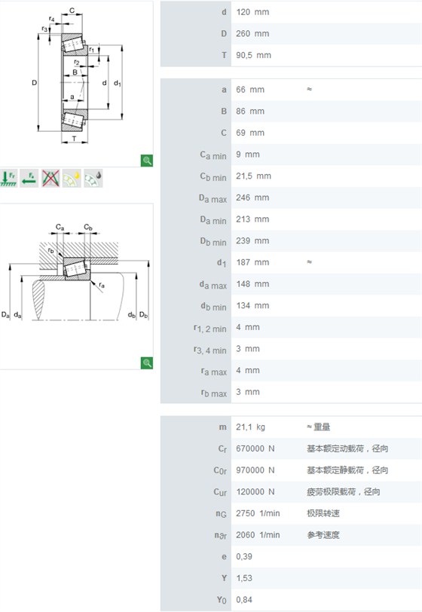Click the crossed-out misalignment icon
The height and width of the screenshot is (612, 422).
(50, 179)
